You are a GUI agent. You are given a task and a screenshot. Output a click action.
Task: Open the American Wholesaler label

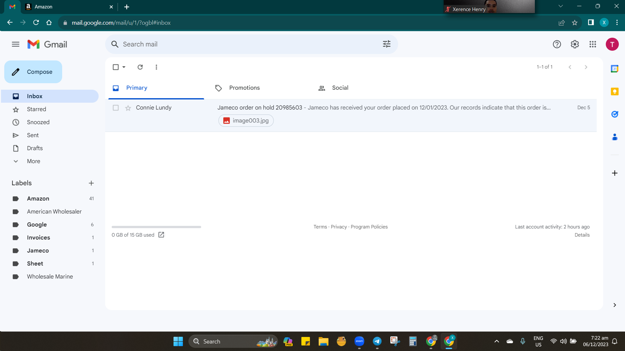50,212
